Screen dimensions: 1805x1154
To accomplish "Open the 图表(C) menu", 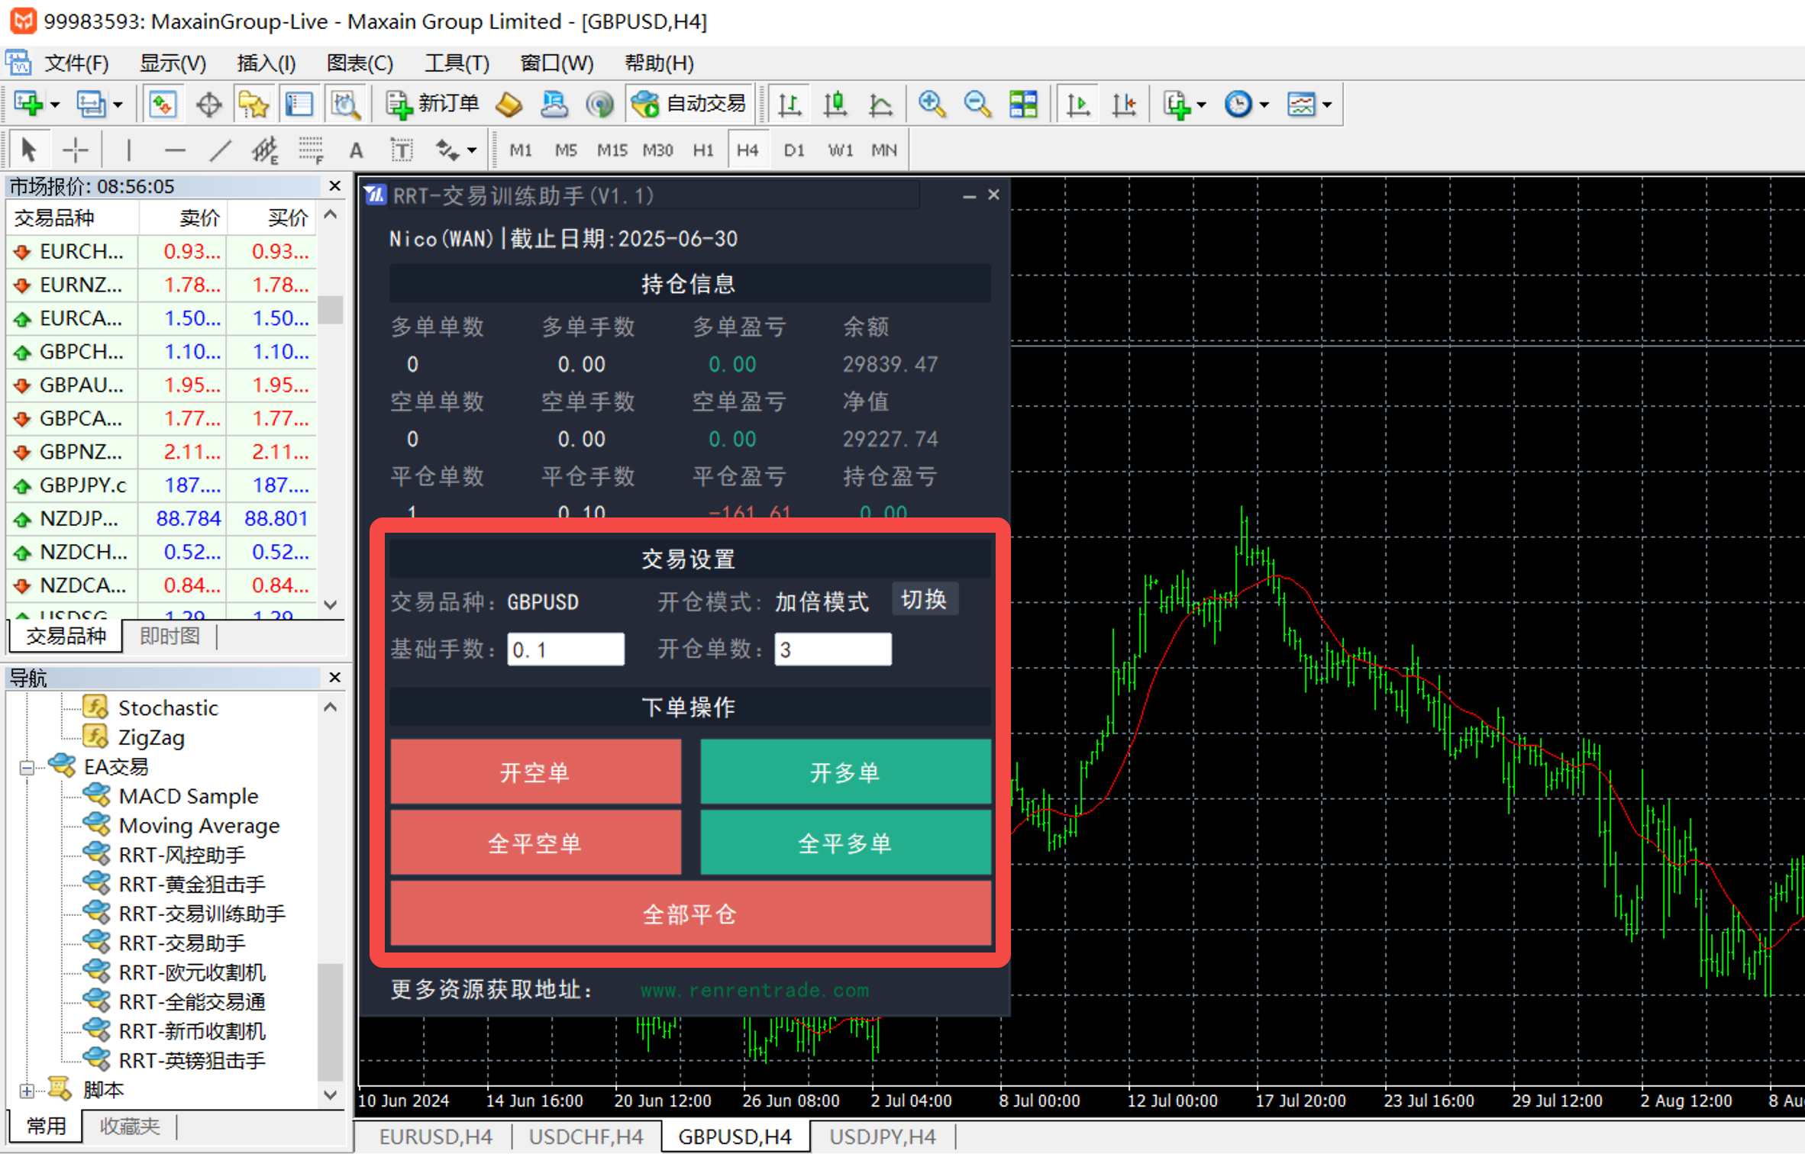I will click(x=359, y=63).
